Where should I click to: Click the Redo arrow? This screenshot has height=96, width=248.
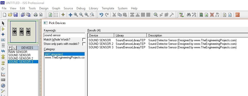107,15
